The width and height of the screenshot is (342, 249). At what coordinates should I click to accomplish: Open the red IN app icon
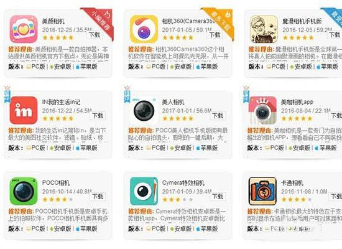[24, 110]
